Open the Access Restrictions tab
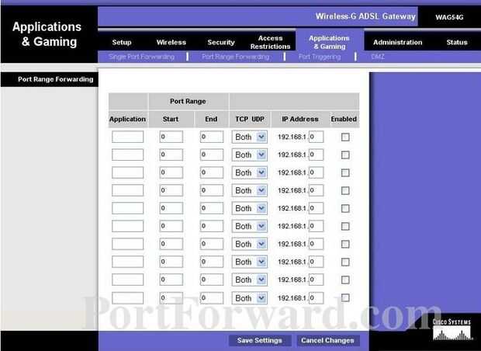The width and height of the screenshot is (481, 351). point(270,42)
